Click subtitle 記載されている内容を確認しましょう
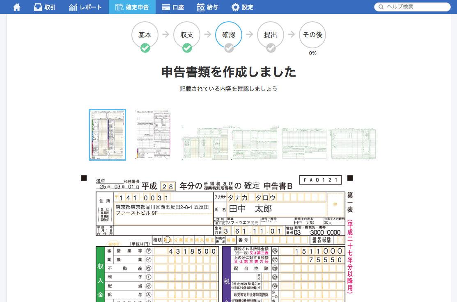This screenshot has width=457, height=302. click(x=229, y=89)
